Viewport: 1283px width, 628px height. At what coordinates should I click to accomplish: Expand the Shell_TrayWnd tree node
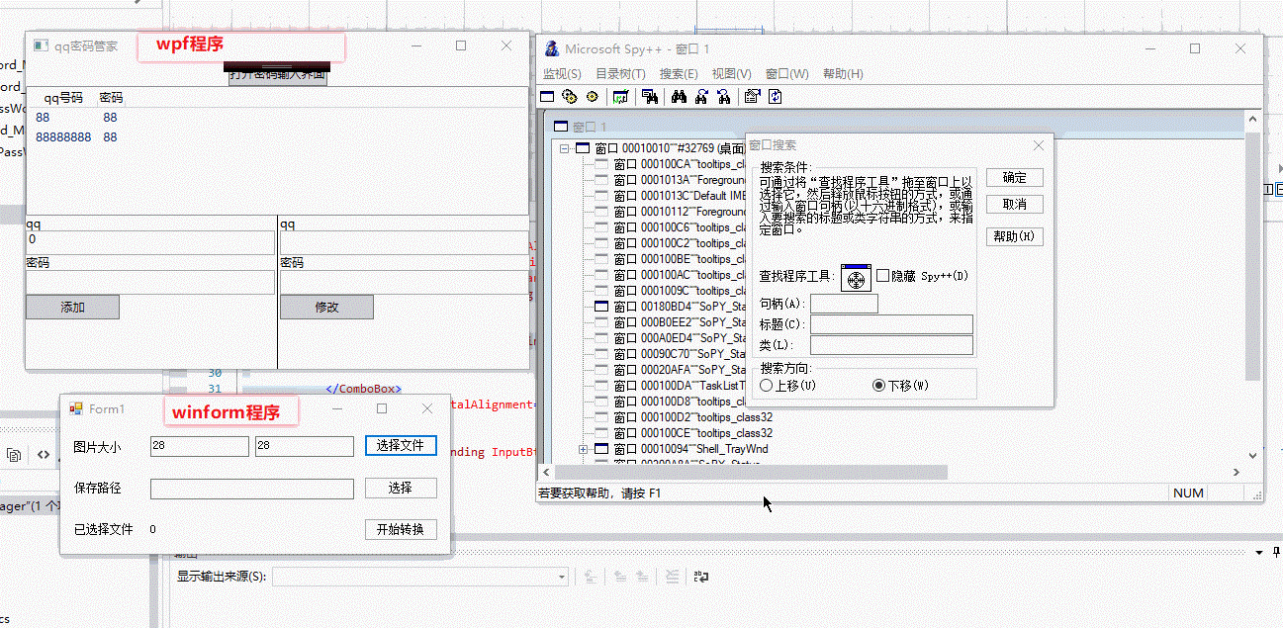pyautogui.click(x=583, y=450)
